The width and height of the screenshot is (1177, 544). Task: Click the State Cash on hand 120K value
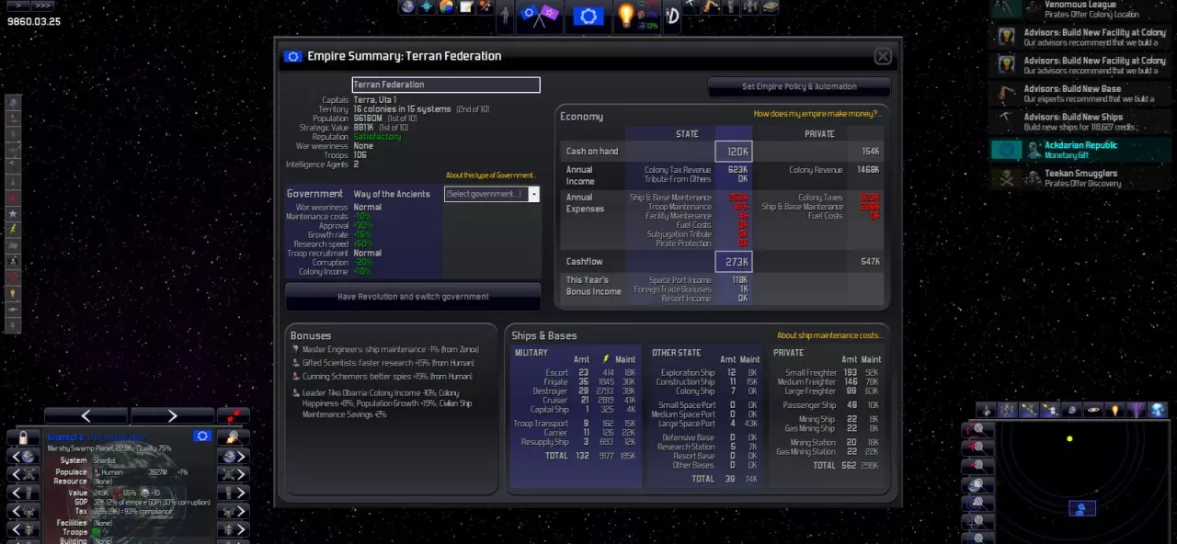click(x=734, y=152)
